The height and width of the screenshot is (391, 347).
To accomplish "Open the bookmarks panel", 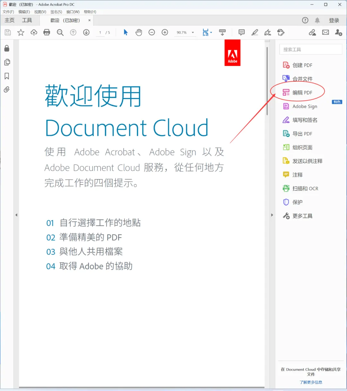I will pos(7,76).
